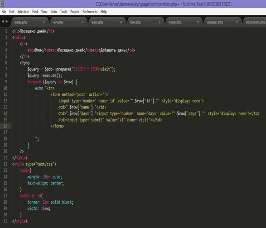Click the '<style type="text/css">' tag

pyautogui.click(x=34, y=164)
